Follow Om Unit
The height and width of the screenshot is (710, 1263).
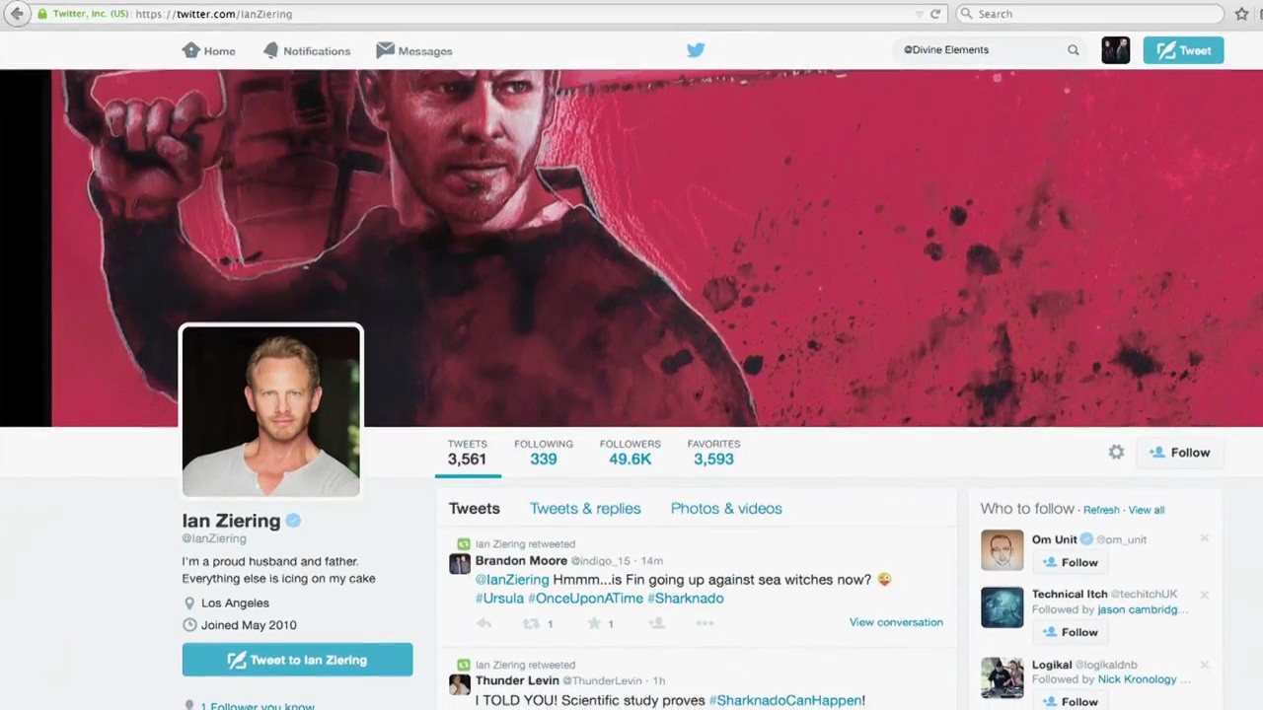[1070, 562]
